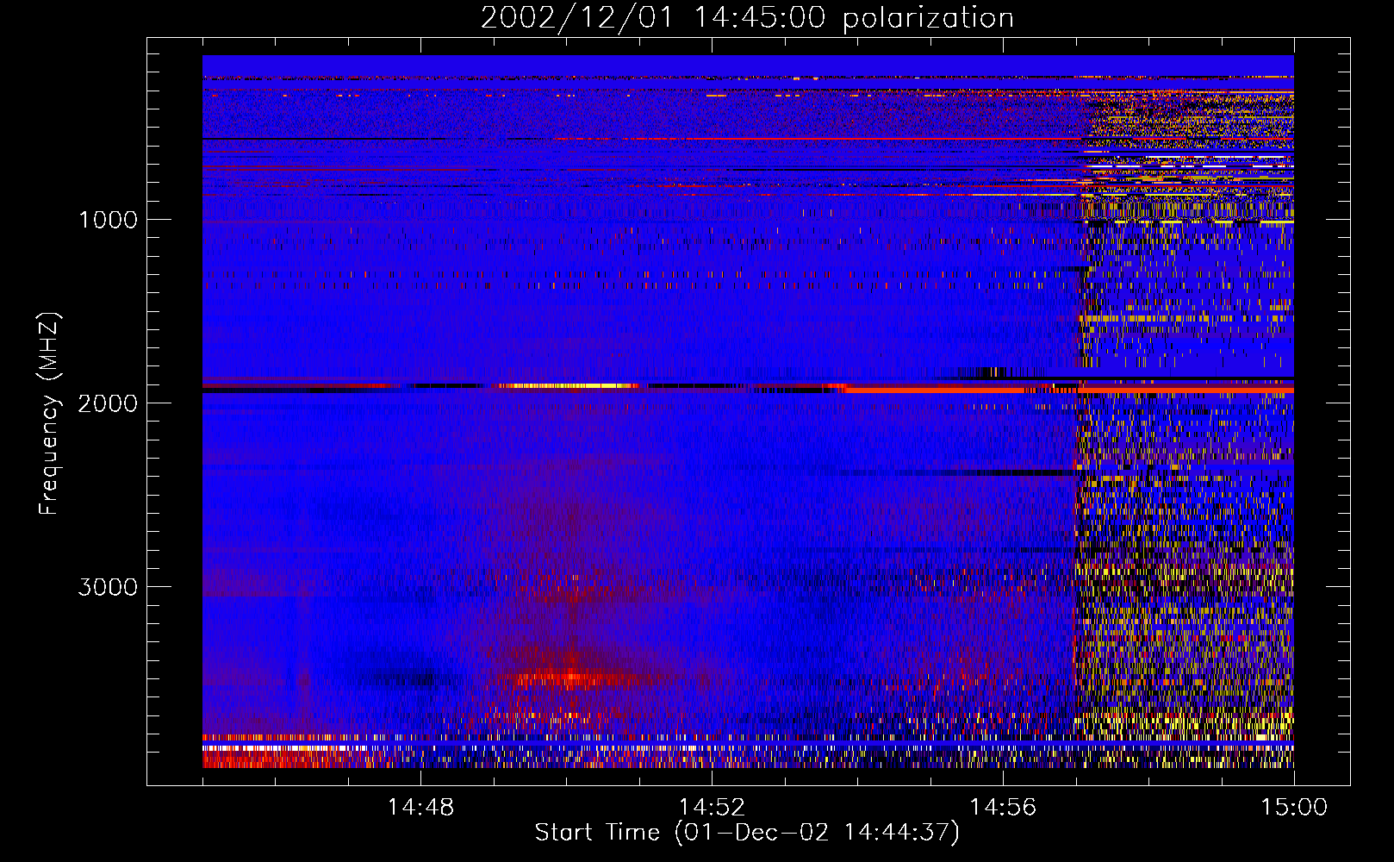Image resolution: width=1394 pixels, height=862 pixels.
Task: Select the 3000 frequency axis label
Action: point(108,587)
